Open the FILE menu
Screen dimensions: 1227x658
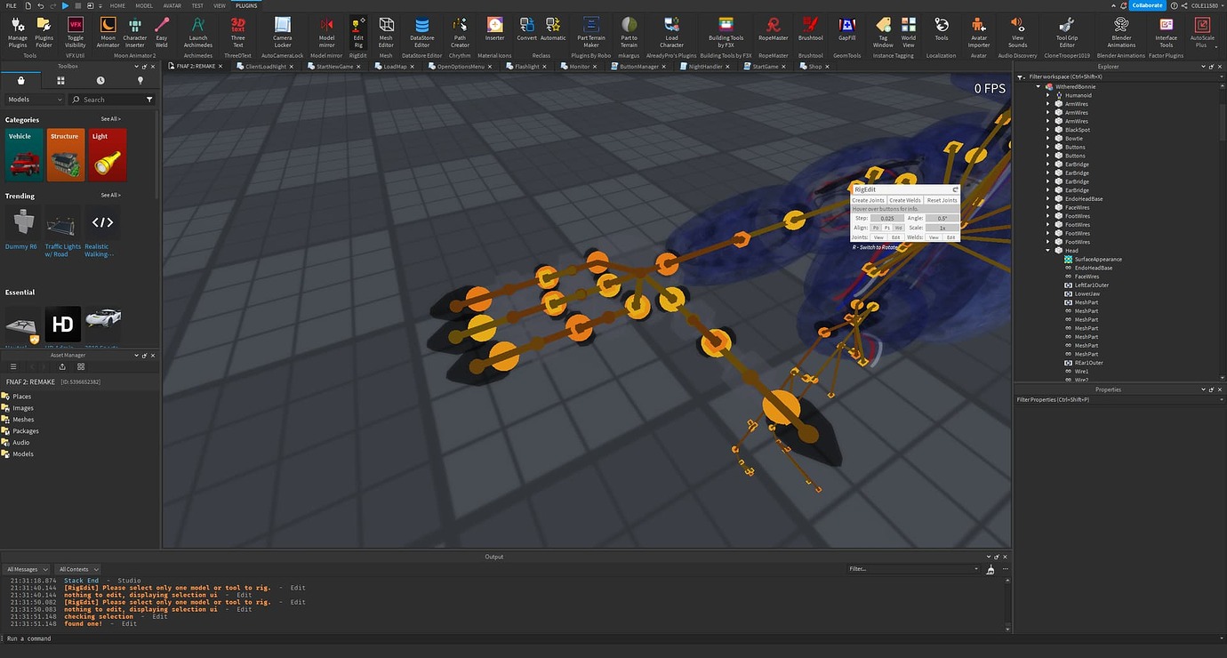[x=11, y=5]
